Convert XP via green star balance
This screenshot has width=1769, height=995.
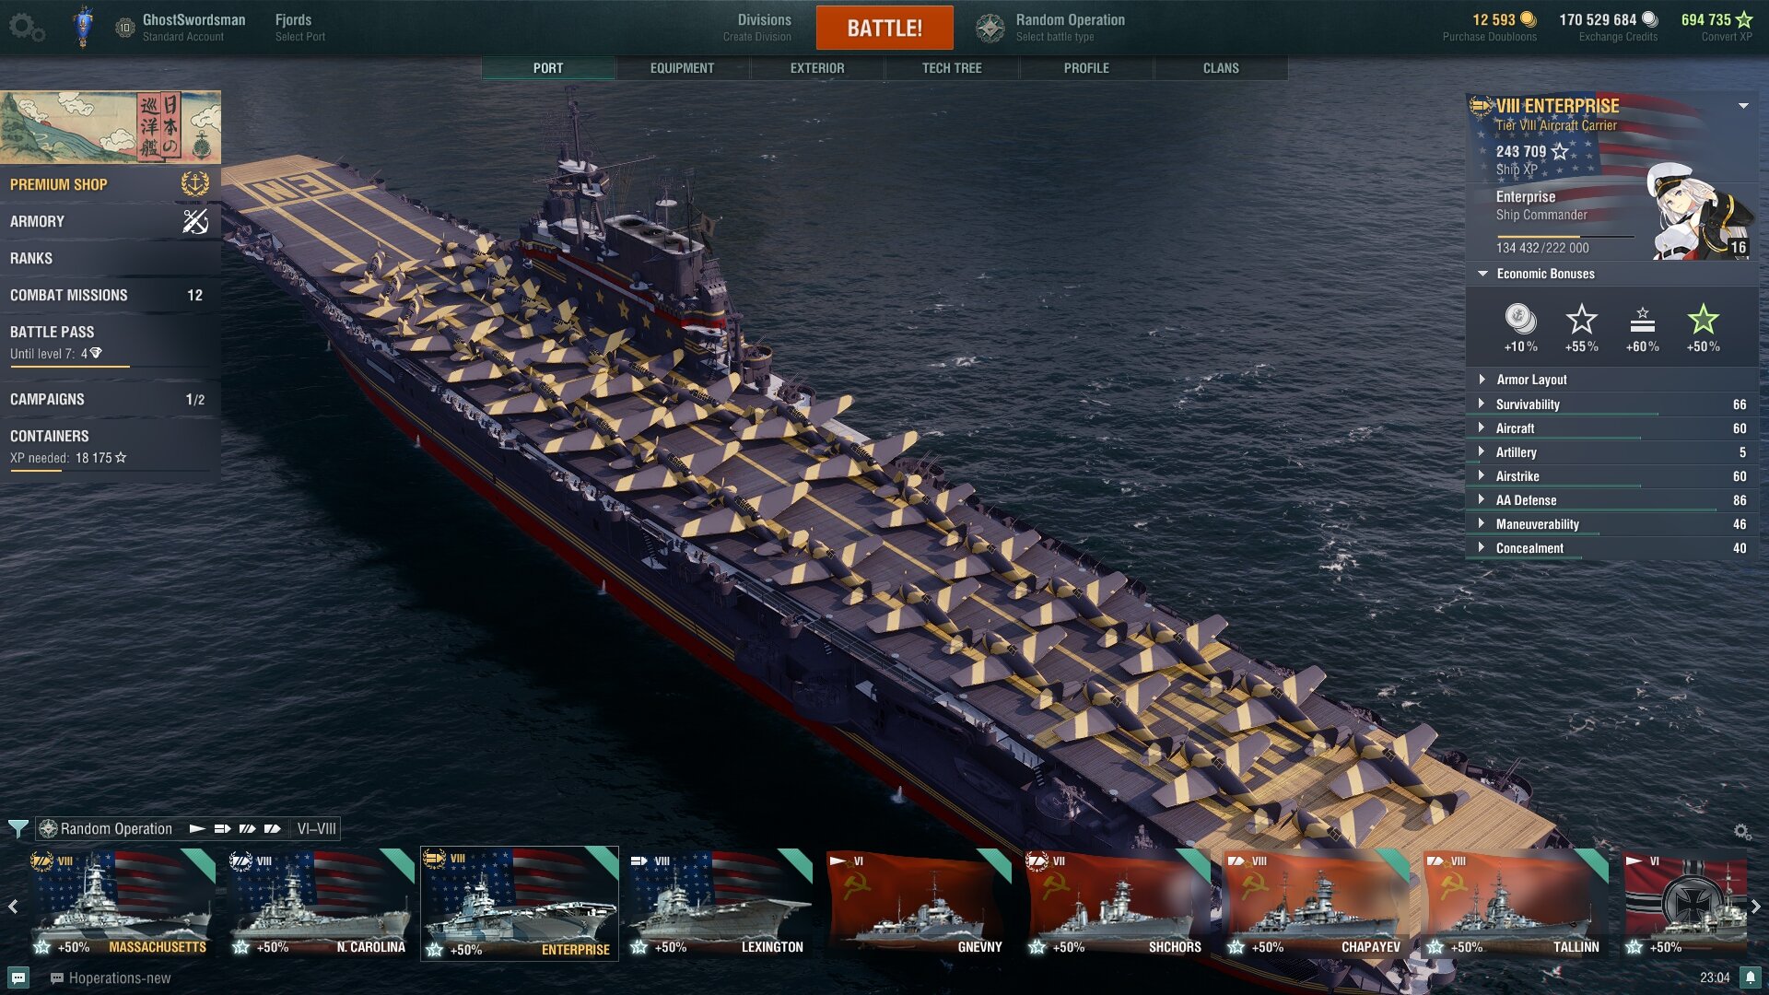point(1716,27)
